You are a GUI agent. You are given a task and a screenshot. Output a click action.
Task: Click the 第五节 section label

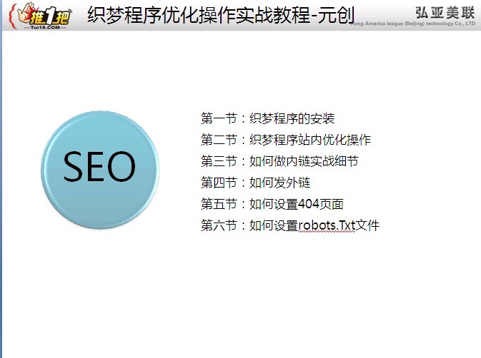219,204
